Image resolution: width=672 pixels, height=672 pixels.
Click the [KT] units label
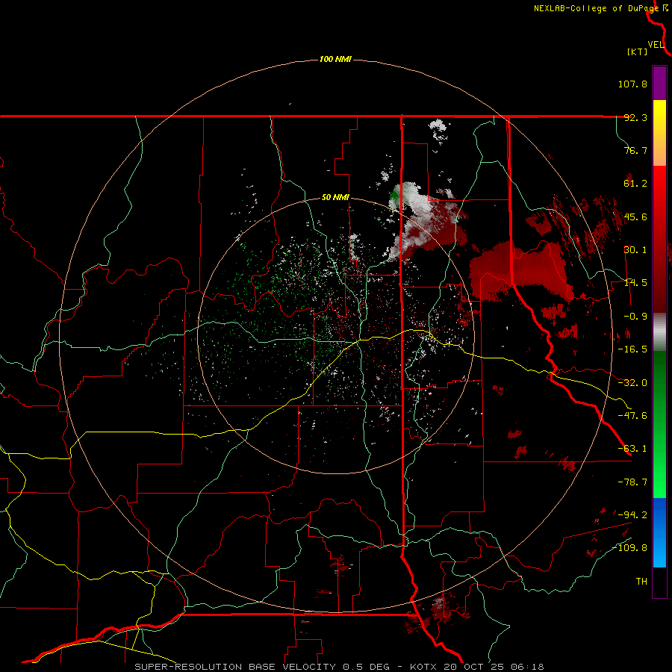click(x=638, y=52)
